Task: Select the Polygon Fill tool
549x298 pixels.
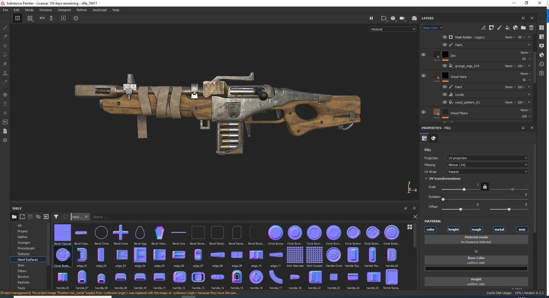Action: tap(5, 55)
